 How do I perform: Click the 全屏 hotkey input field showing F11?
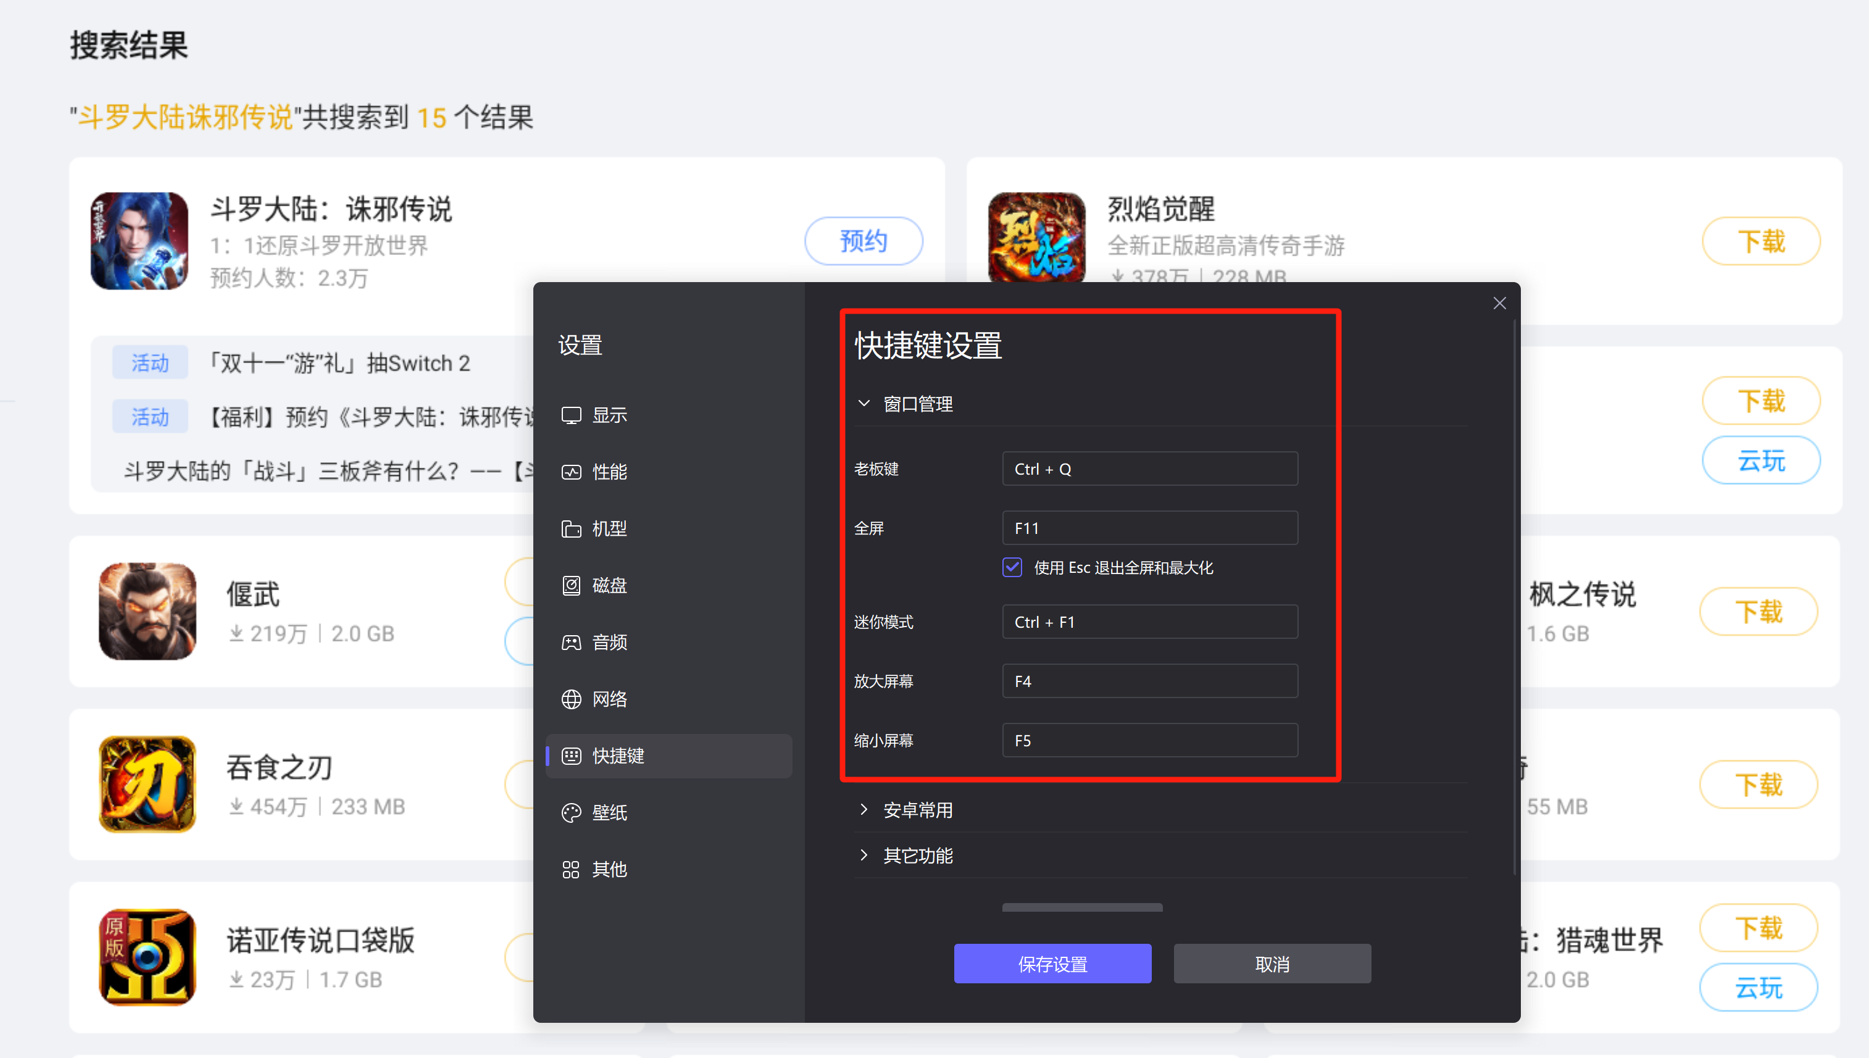[1150, 528]
